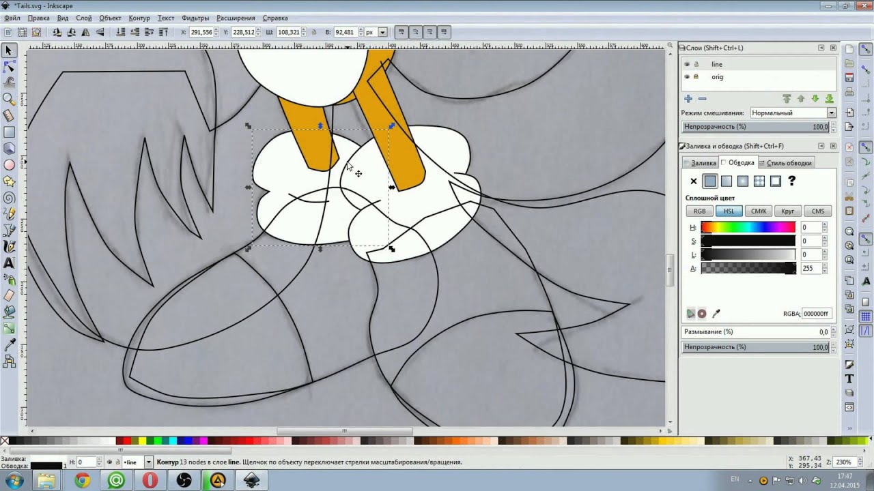Collapse Слои panel with arrow button
874x491 pixels.
pos(821,48)
